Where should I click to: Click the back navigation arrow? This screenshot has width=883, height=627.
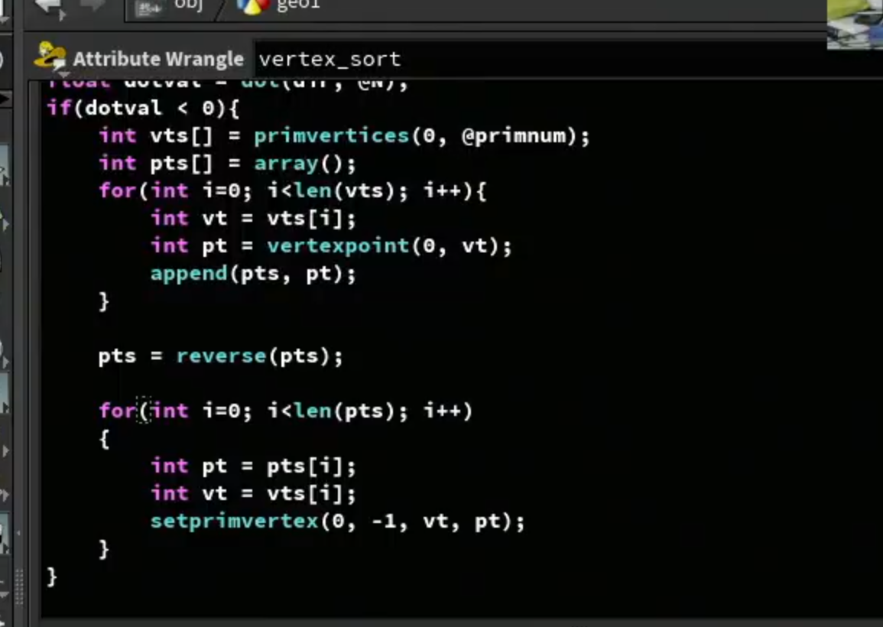[x=50, y=7]
